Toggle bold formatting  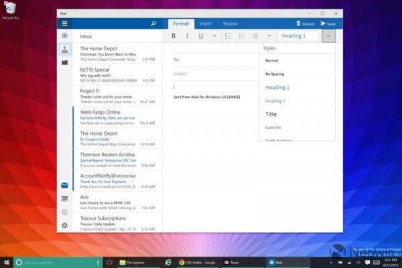(x=174, y=36)
